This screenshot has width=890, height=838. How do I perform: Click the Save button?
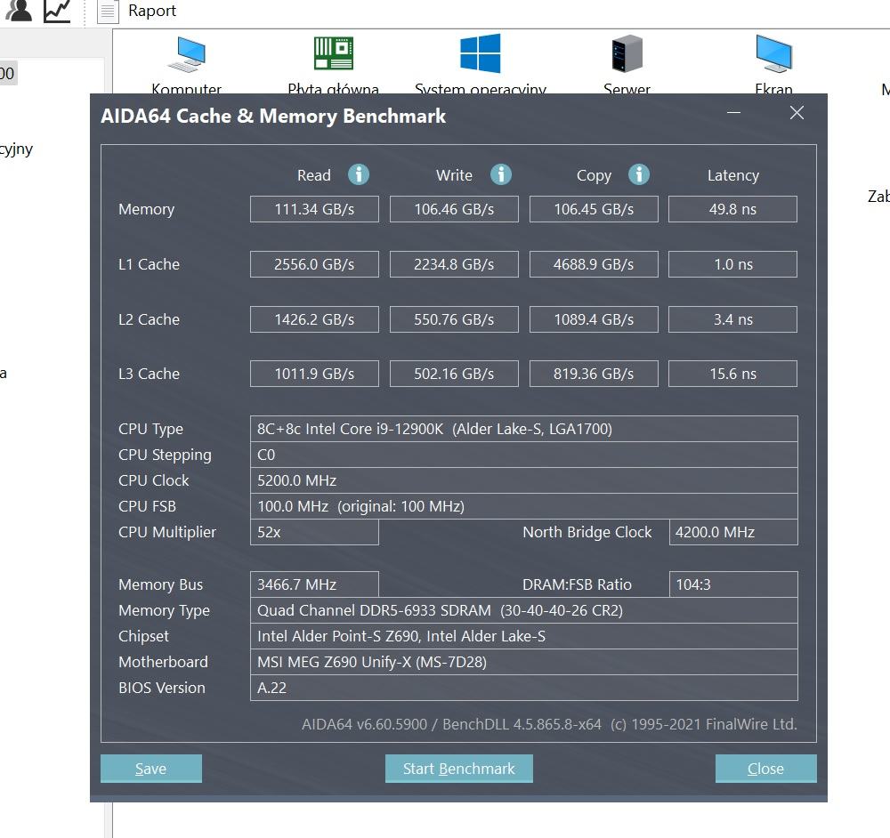[151, 769]
